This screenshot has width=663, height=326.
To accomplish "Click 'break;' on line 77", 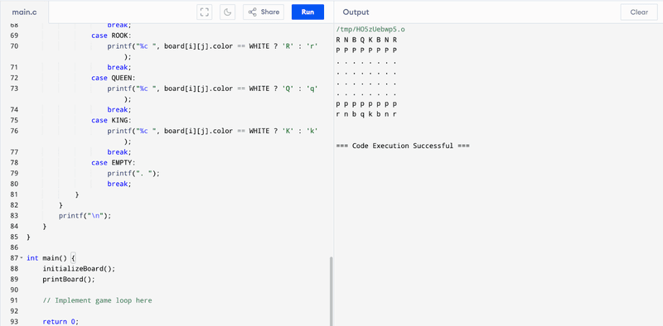I will (x=119, y=152).
